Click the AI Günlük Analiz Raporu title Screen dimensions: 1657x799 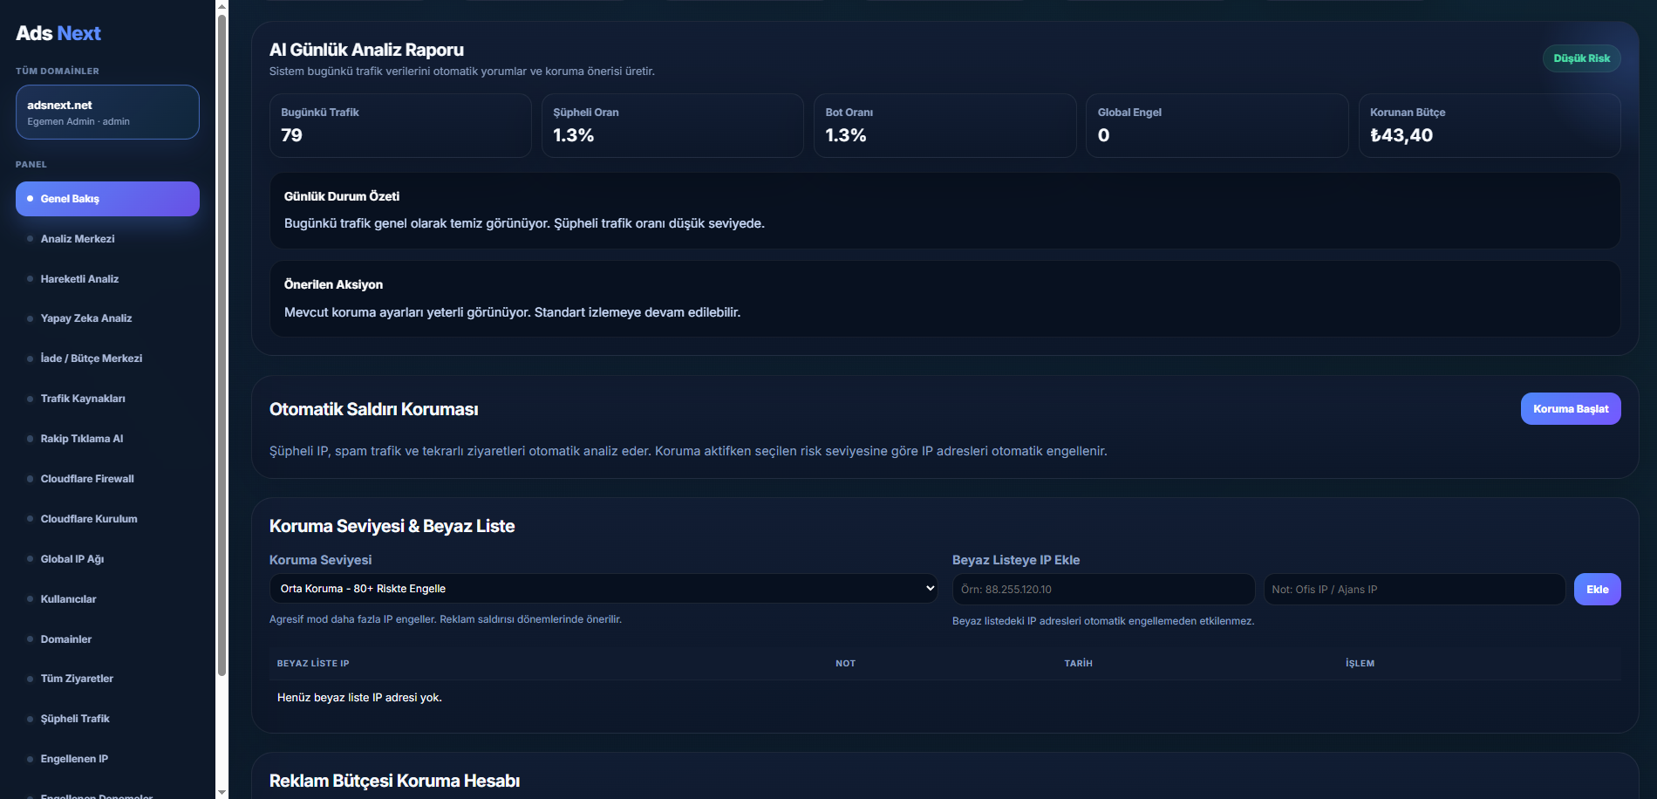point(366,50)
